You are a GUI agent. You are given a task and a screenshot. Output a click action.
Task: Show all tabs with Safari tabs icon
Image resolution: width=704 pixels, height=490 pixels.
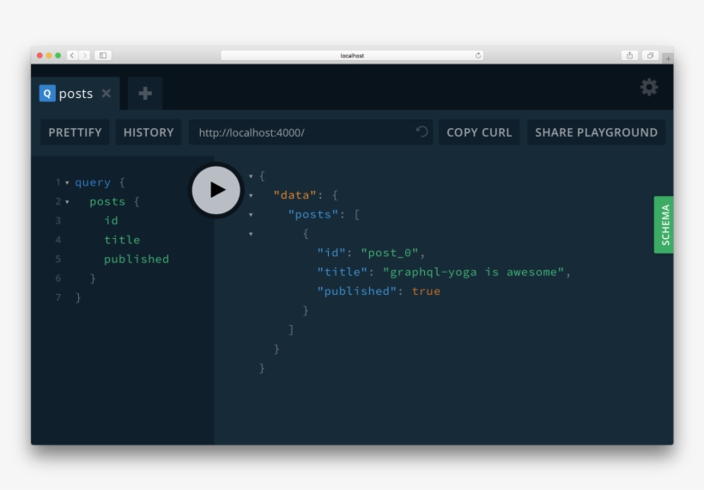650,55
